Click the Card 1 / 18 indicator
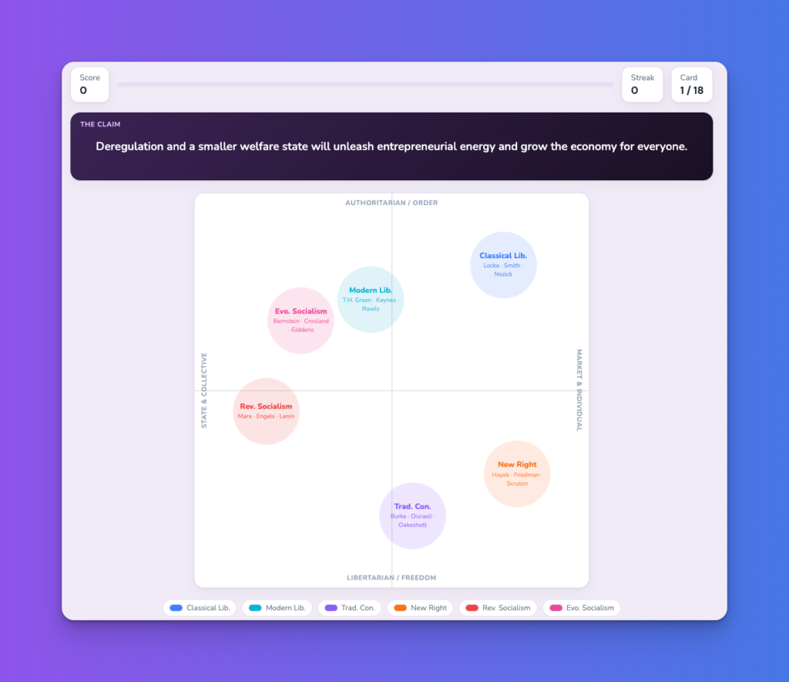789x682 pixels. click(x=691, y=85)
